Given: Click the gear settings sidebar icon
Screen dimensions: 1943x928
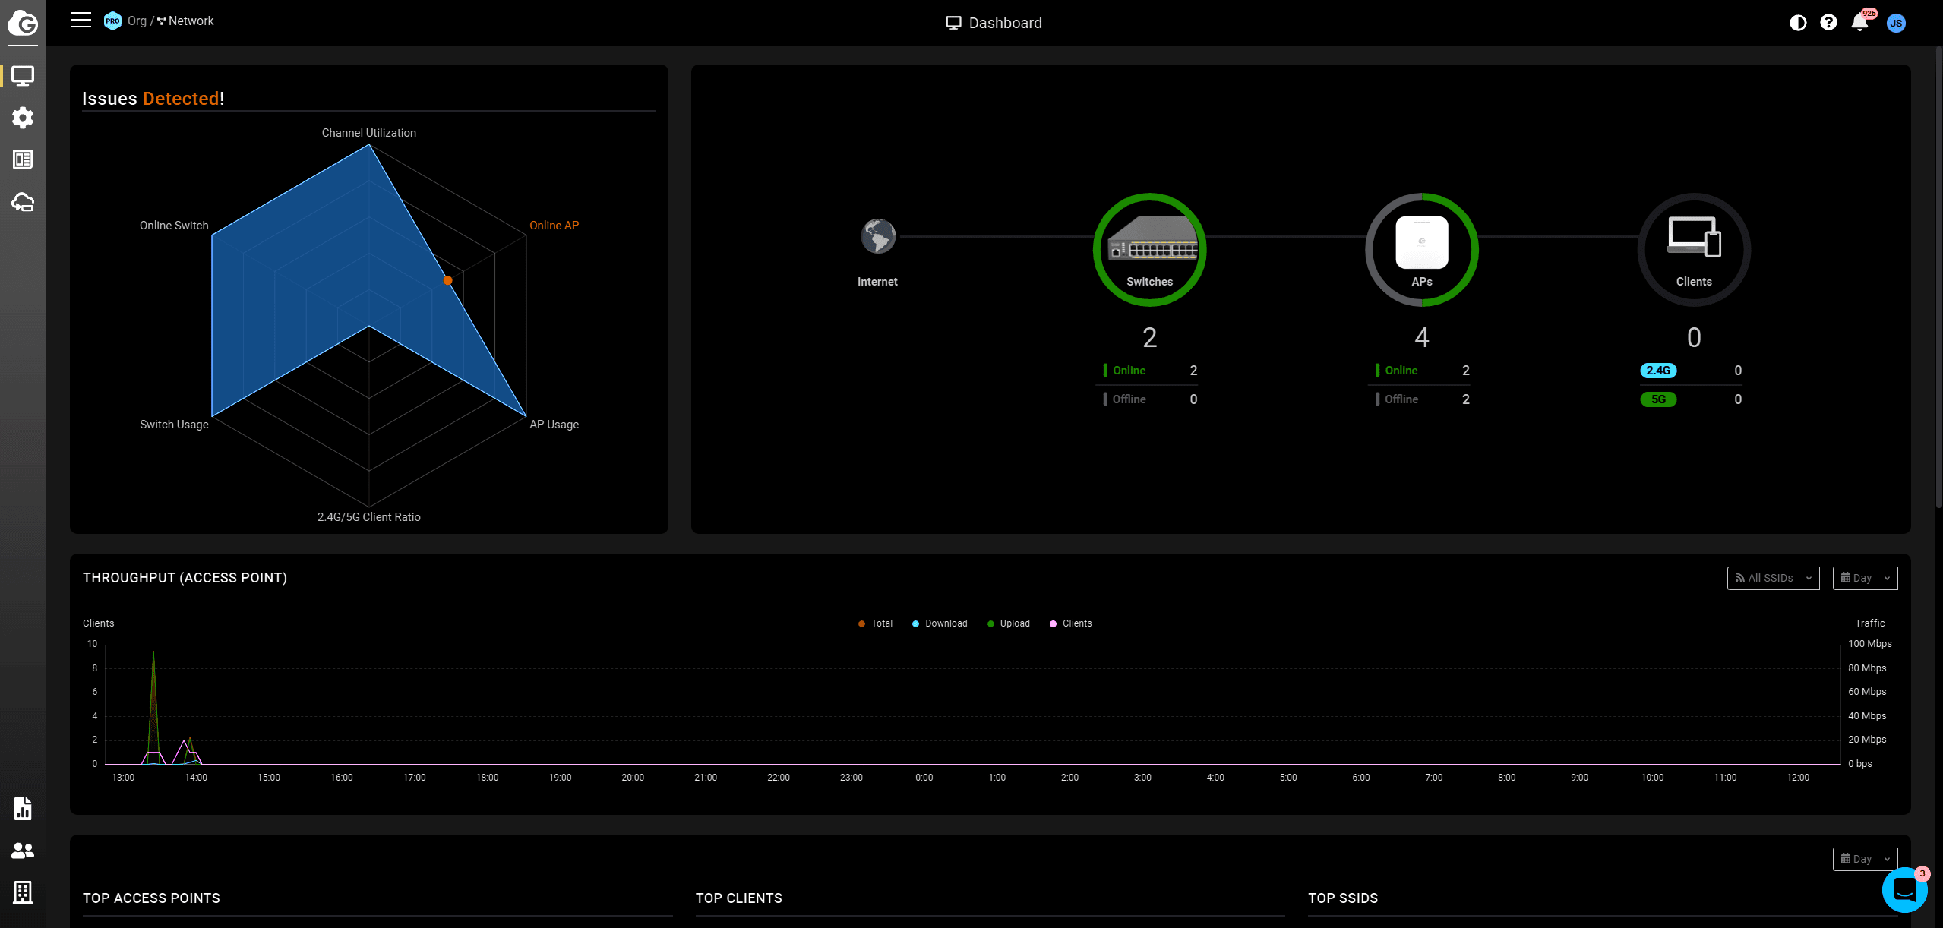Looking at the screenshot, I should click(x=23, y=118).
